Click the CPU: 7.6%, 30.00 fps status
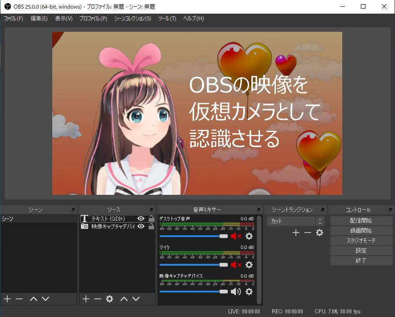Image resolution: width=395 pixels, height=317 pixels. tap(338, 312)
